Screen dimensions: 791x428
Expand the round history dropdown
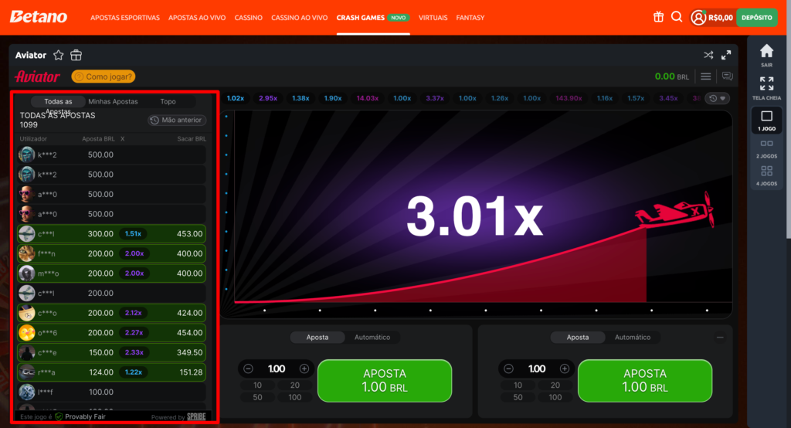coord(718,98)
